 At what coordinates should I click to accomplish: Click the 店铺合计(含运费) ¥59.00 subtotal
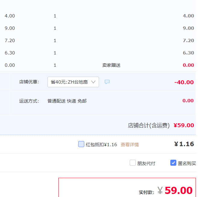pyautogui.click(x=161, y=125)
